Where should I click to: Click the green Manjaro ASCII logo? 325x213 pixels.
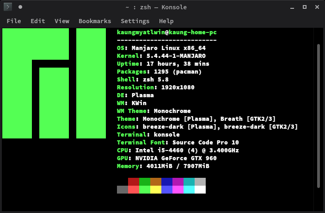tap(54, 83)
